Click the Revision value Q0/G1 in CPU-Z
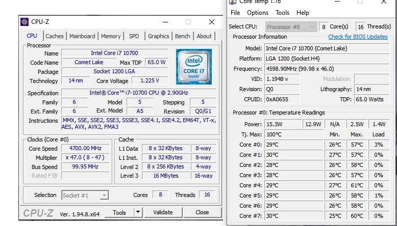 (x=203, y=111)
